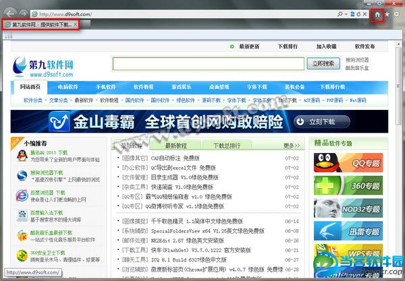Open the Tools gear icon
Viewport: 405px width, 281px height.
click(x=396, y=14)
